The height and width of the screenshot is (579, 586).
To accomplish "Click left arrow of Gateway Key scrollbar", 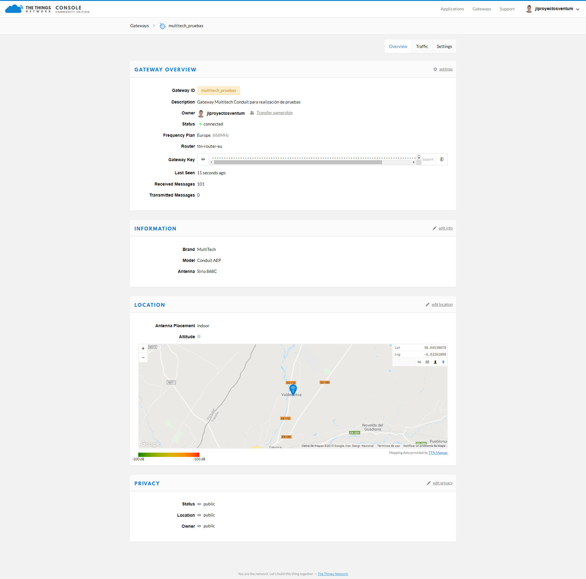I will (211, 162).
